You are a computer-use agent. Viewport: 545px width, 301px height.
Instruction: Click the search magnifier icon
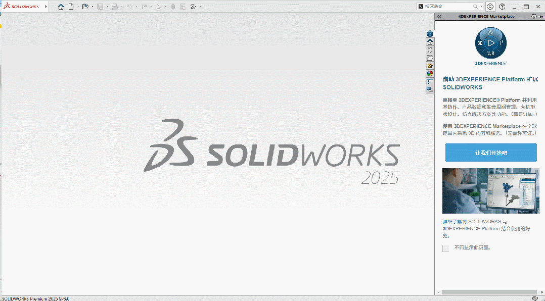click(475, 6)
